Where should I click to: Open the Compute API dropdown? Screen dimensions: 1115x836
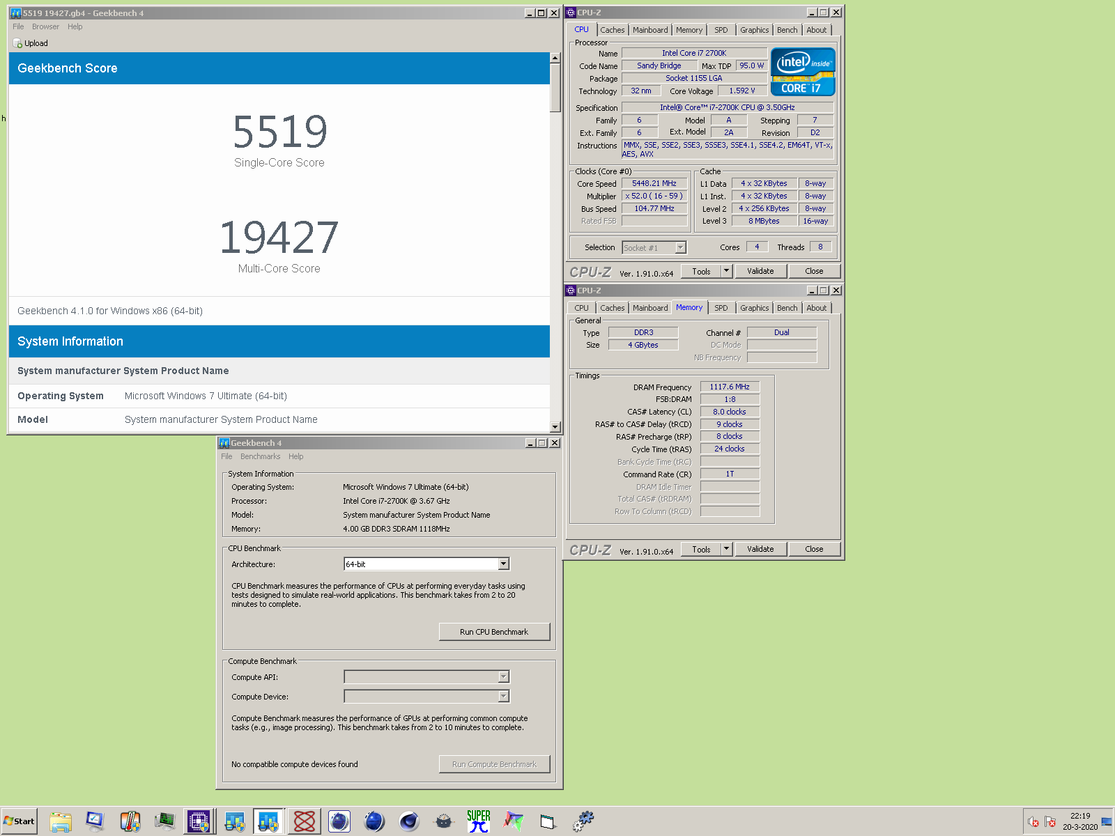pos(504,677)
